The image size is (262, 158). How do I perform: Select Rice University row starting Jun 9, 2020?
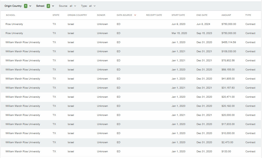point(131,24)
